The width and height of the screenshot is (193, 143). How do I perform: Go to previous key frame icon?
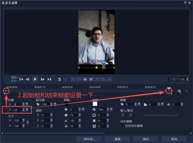(x=97, y=79)
